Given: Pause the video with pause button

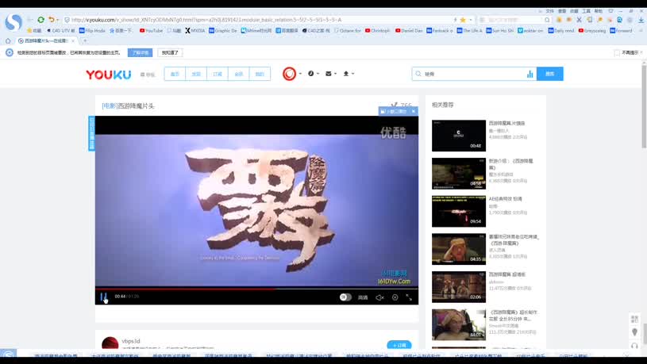Looking at the screenshot, I should (x=103, y=297).
